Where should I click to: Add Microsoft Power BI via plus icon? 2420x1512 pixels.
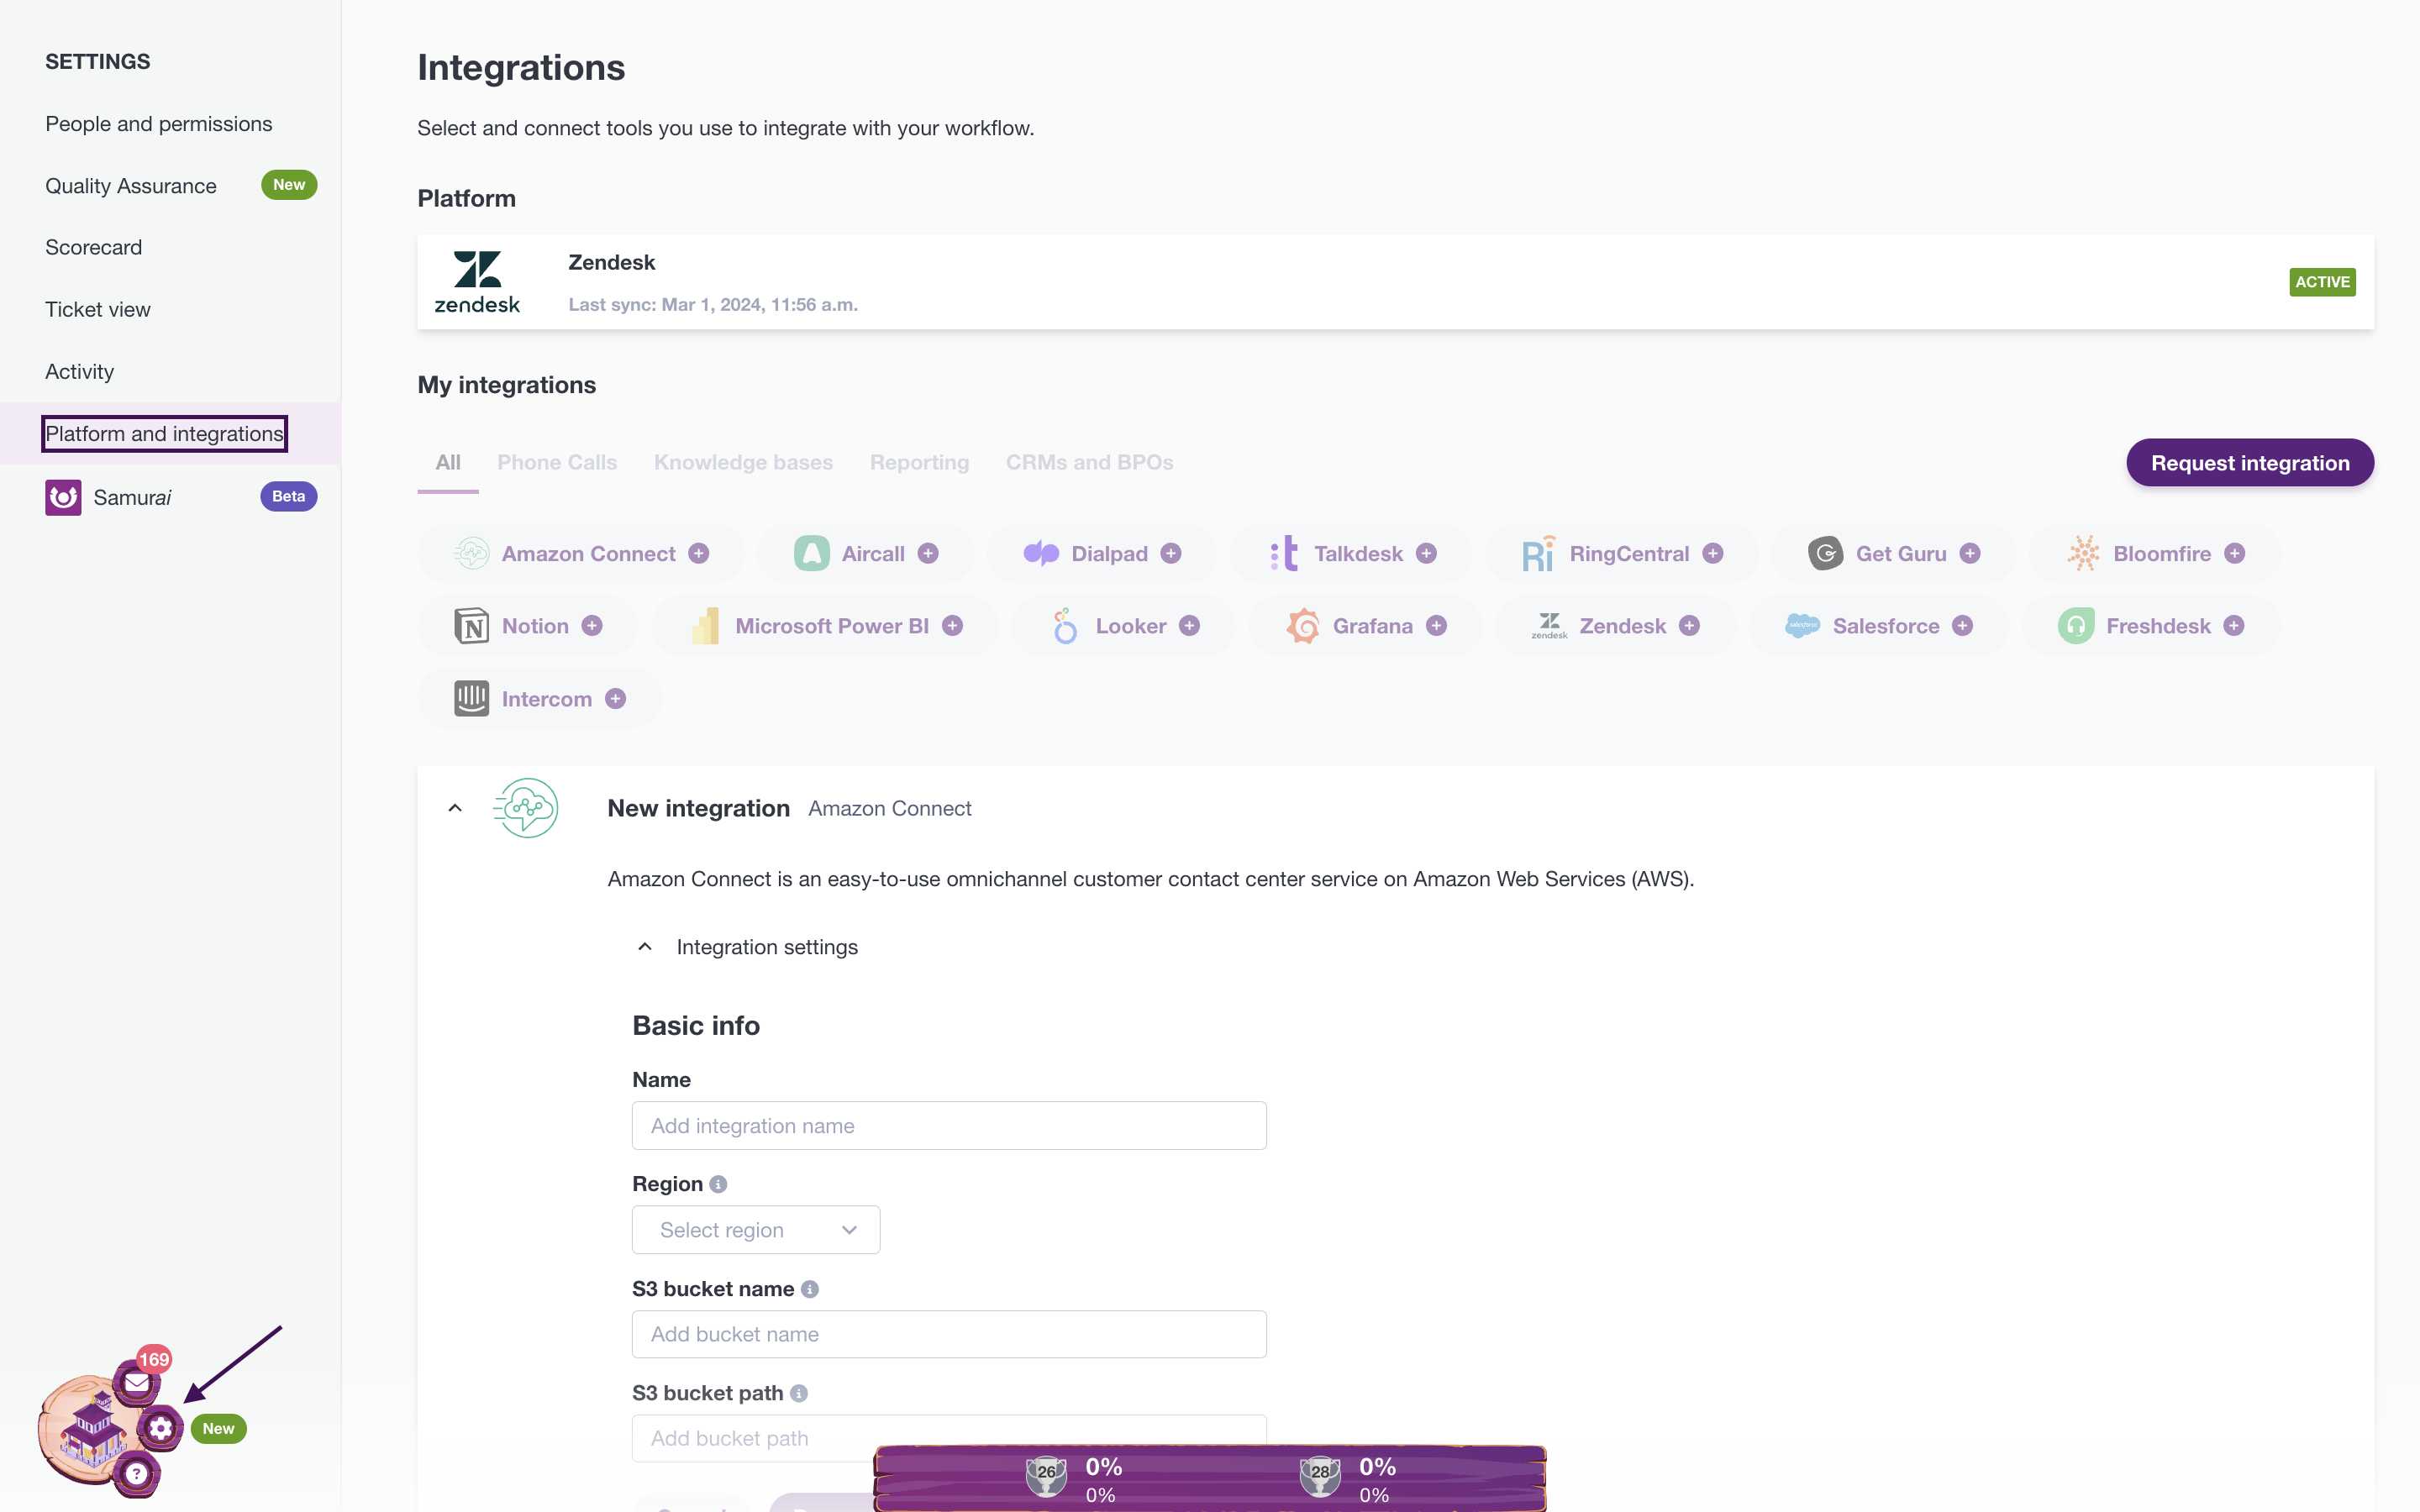point(952,626)
